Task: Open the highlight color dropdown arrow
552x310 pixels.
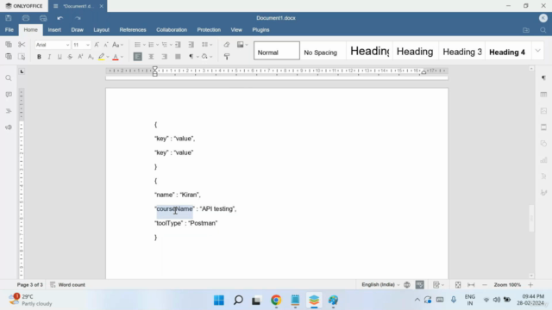Action: pyautogui.click(x=107, y=57)
